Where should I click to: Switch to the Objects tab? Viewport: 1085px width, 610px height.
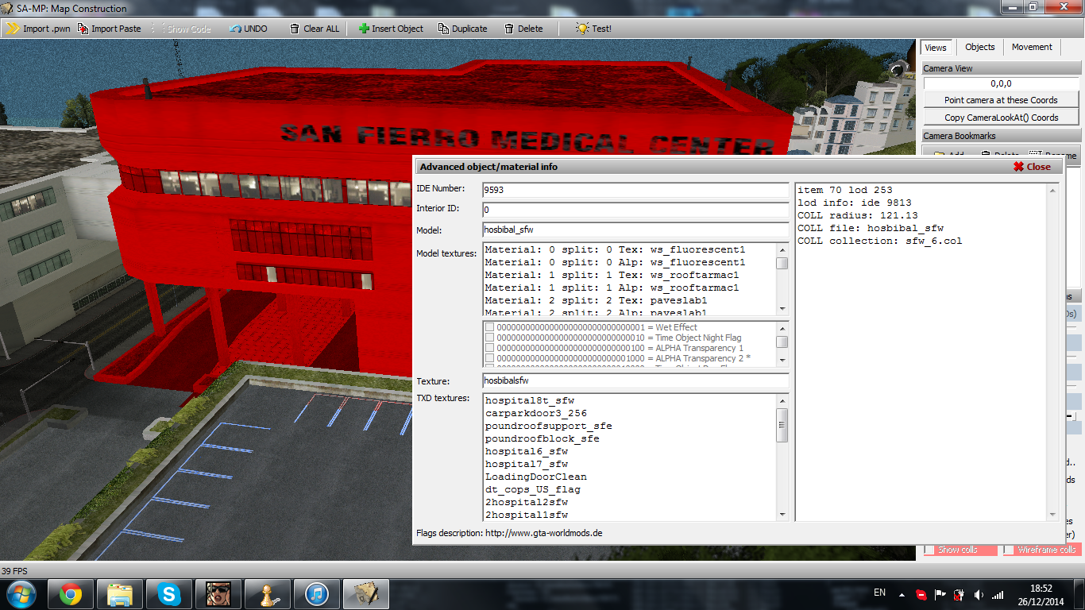coord(979,47)
